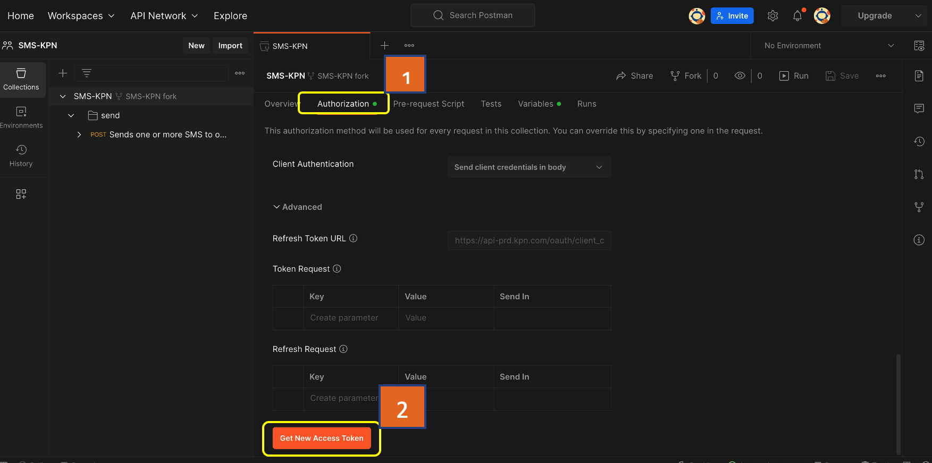Open the user avatar next to Upgrade
Viewport: 932px width, 463px height.
[822, 16]
